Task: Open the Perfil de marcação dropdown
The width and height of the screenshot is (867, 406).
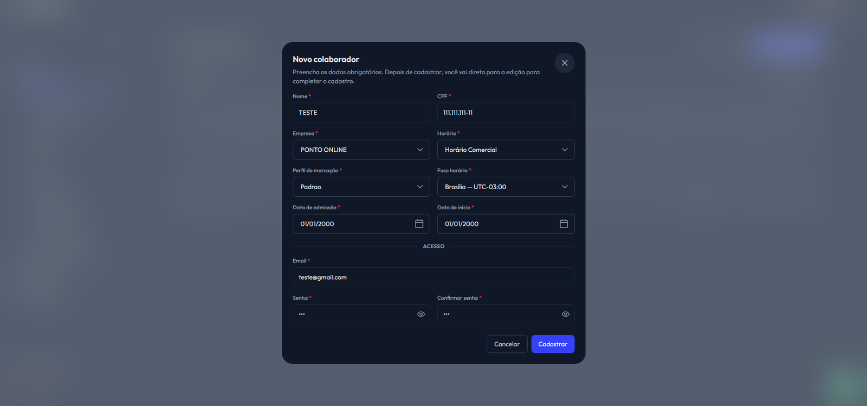Action: coord(361,187)
